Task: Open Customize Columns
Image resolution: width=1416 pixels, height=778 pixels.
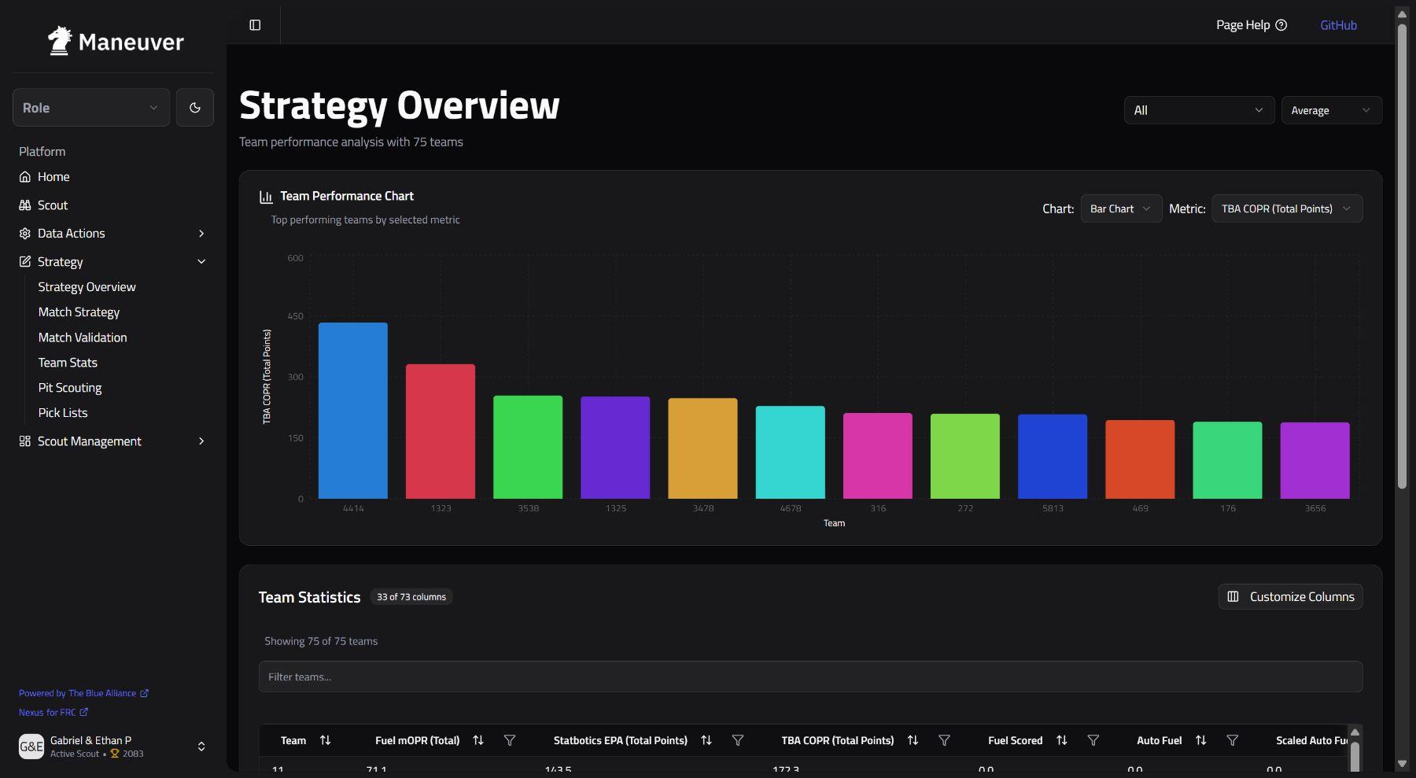Action: 1291,596
